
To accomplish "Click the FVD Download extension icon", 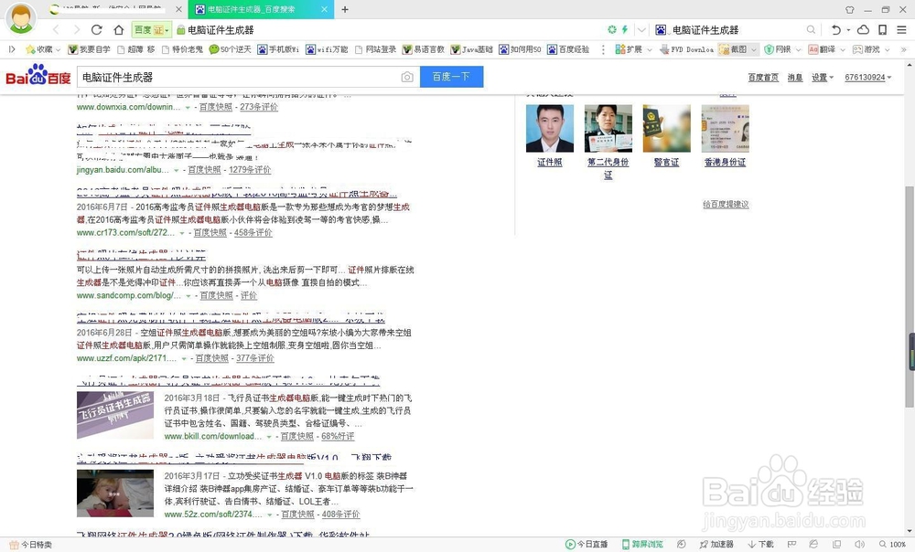I will tap(687, 49).
